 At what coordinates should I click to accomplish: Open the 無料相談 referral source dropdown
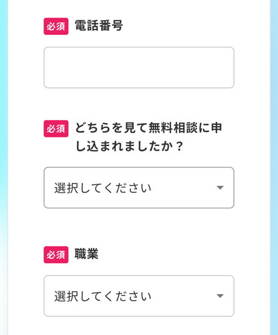click(x=139, y=188)
